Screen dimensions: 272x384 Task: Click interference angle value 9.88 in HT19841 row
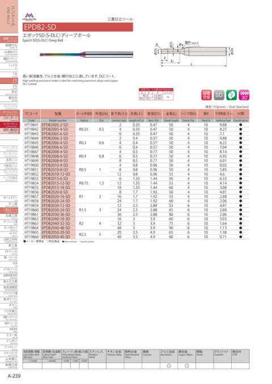click(x=223, y=125)
